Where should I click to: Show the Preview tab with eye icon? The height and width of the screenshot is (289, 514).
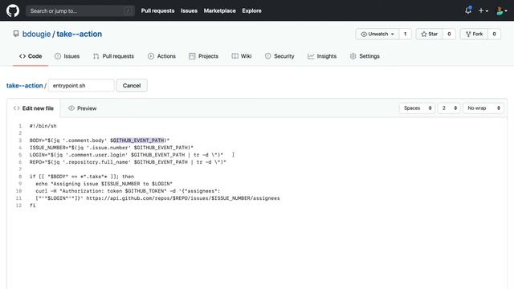coord(82,108)
